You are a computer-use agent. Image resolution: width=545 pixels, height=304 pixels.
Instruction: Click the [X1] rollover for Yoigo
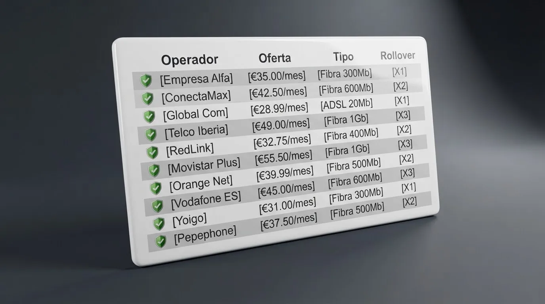pyautogui.click(x=409, y=187)
